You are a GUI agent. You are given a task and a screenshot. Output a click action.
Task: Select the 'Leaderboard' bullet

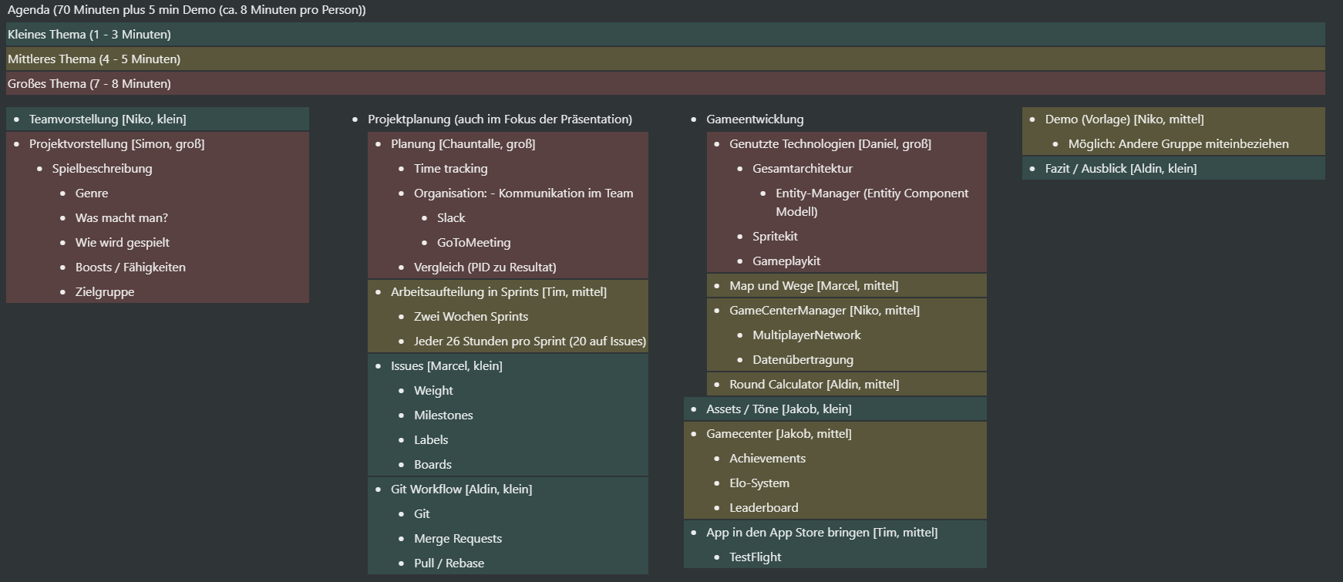click(x=764, y=508)
